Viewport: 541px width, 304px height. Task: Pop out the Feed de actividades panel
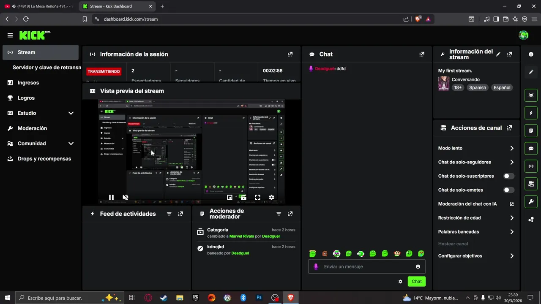[180, 214]
